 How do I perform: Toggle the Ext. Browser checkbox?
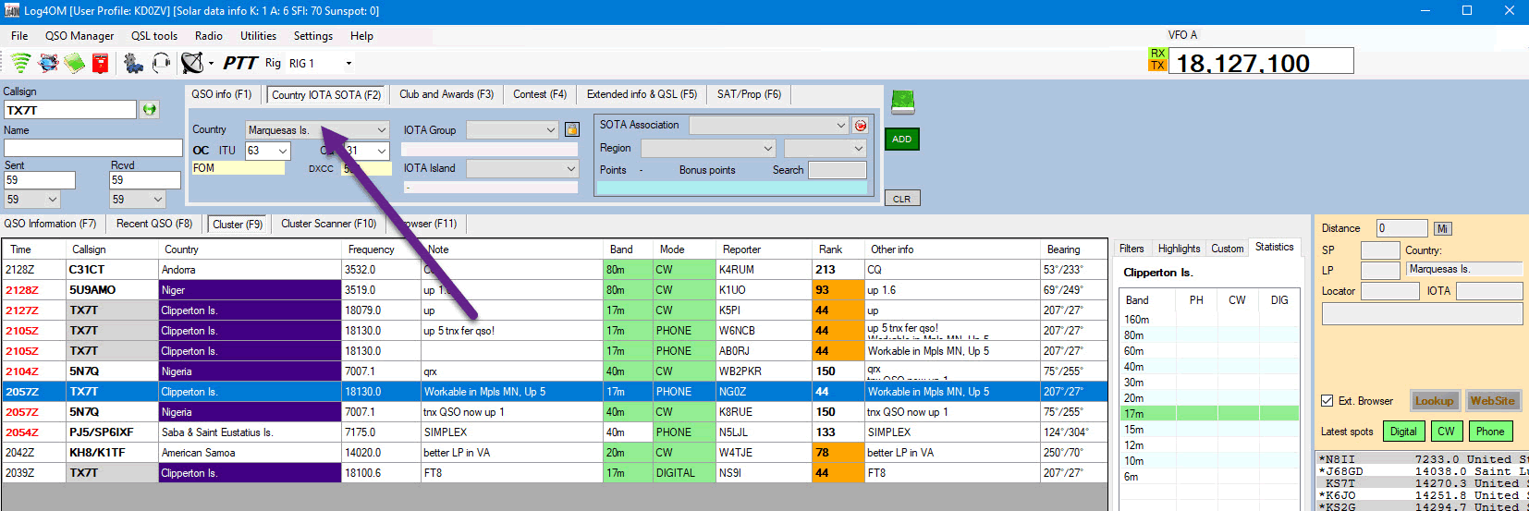pyautogui.click(x=1327, y=401)
